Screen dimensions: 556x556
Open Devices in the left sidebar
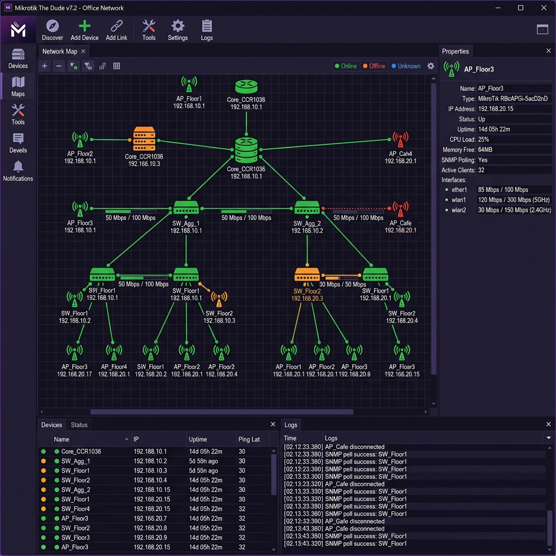click(x=18, y=59)
